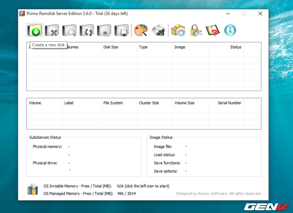Click the 'Image file:' label
This screenshot has width=293, height=213.
click(x=163, y=147)
